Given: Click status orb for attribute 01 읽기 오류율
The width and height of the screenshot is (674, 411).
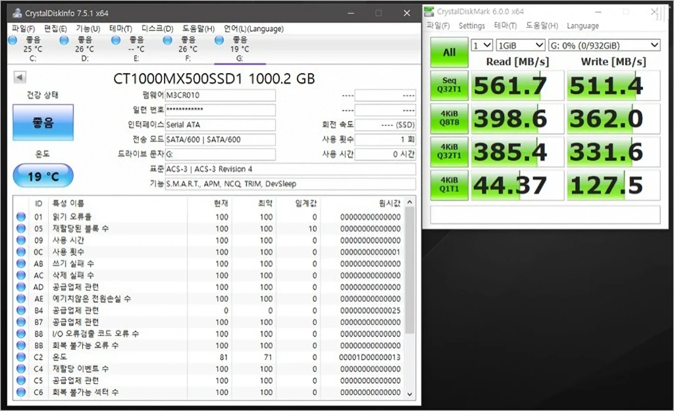Looking at the screenshot, I should (x=21, y=217).
